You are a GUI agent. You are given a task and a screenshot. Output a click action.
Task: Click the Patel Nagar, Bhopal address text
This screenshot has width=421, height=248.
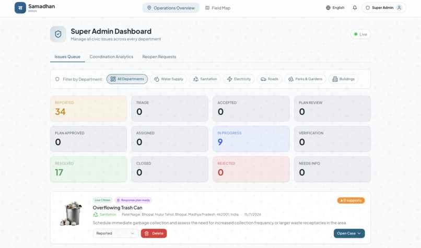[x=180, y=215]
